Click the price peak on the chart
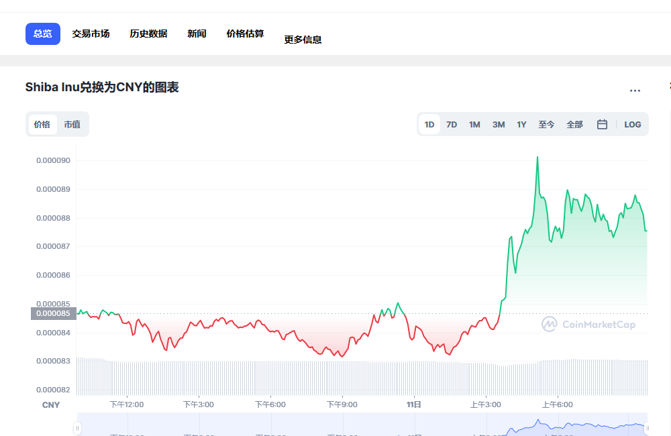 pos(537,157)
